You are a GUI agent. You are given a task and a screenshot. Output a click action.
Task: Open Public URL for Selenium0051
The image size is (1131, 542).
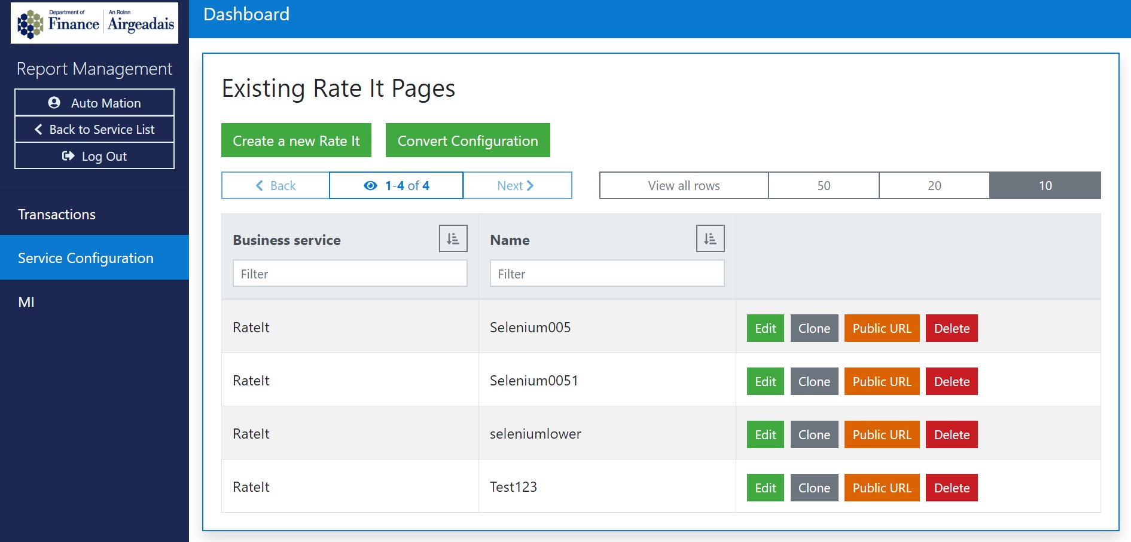click(x=882, y=381)
